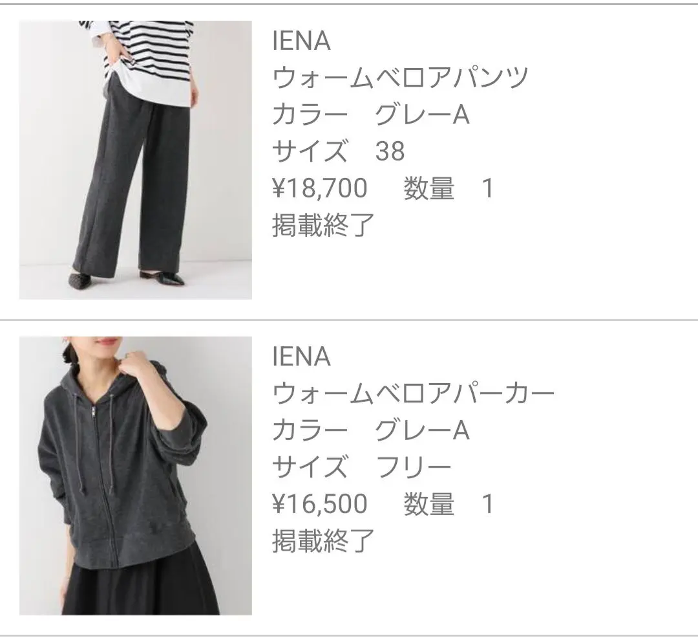This screenshot has width=698, height=640.
Task: Click the first IENA brand name
Action: pyautogui.click(x=301, y=41)
